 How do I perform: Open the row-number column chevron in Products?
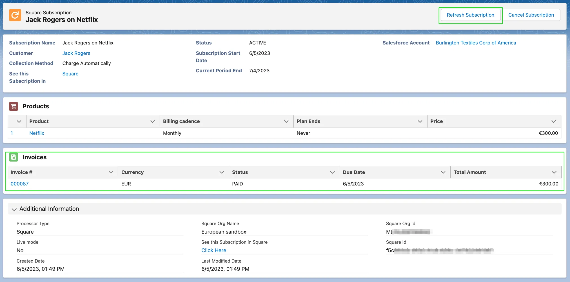(x=19, y=121)
